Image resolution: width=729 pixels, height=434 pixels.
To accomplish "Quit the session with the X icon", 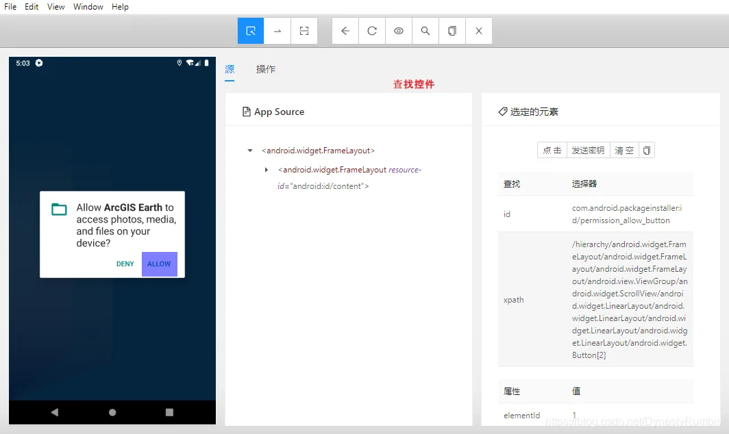I will 479,31.
